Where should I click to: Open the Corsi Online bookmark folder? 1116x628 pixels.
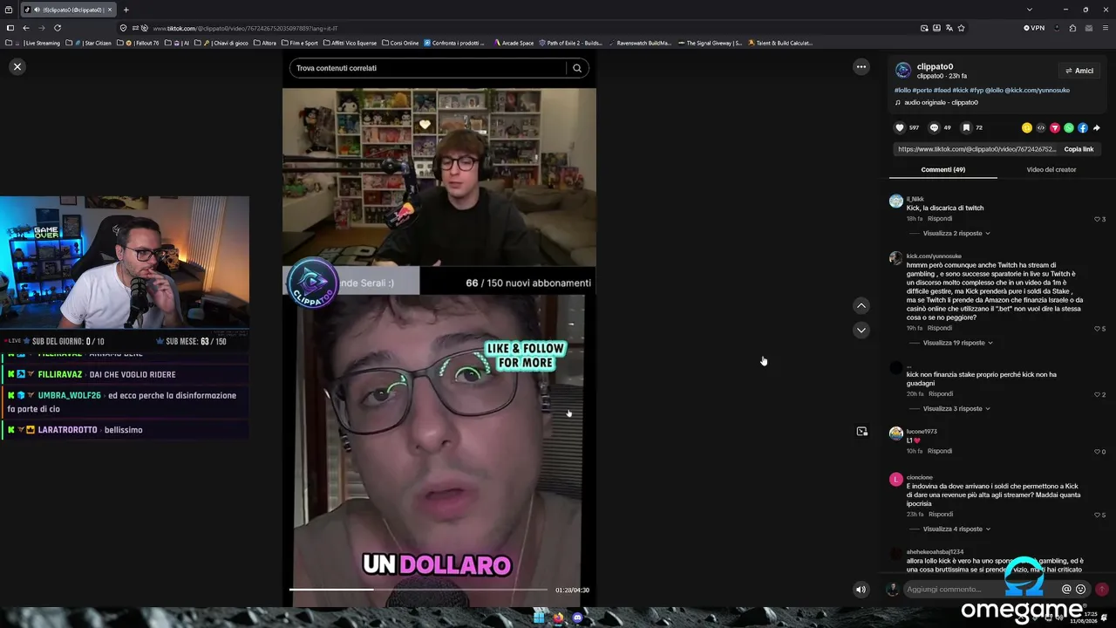coord(400,43)
